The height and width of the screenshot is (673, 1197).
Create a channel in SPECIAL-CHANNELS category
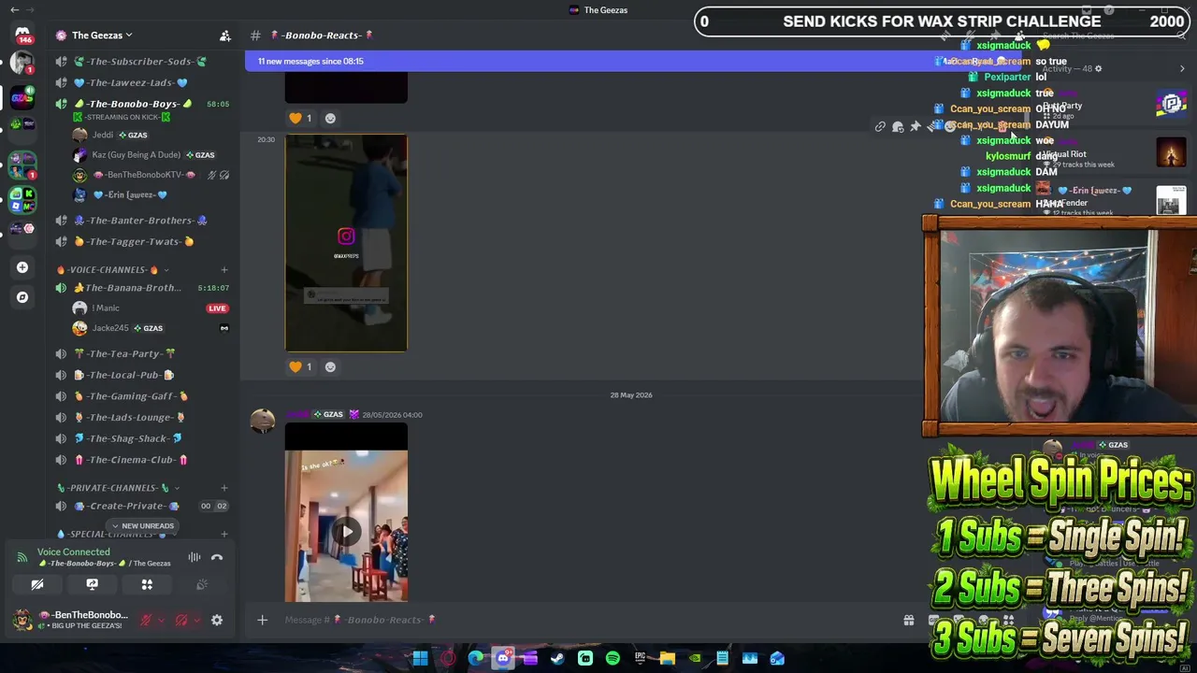pos(224,534)
